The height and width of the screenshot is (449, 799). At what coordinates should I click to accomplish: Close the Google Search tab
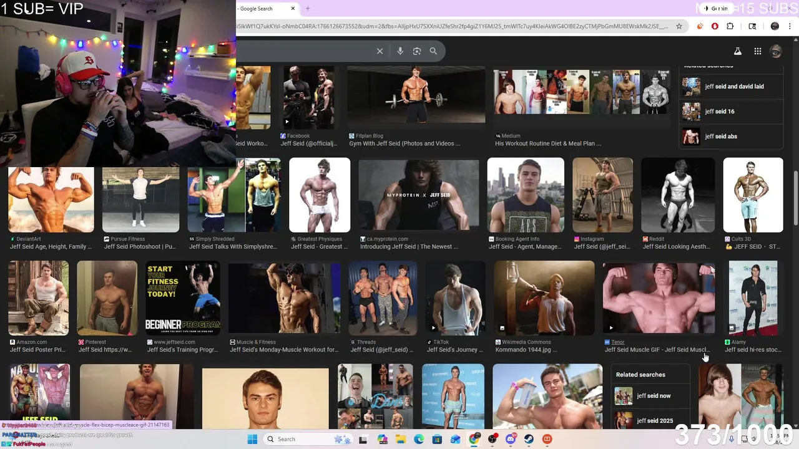[293, 9]
